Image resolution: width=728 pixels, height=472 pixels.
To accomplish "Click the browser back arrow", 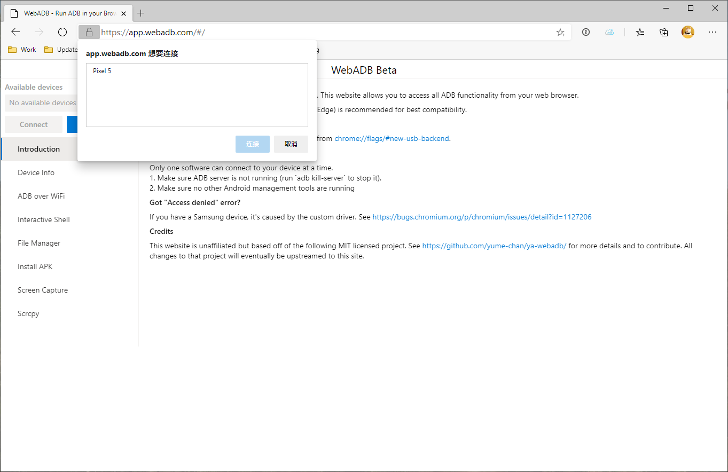I will pos(15,32).
